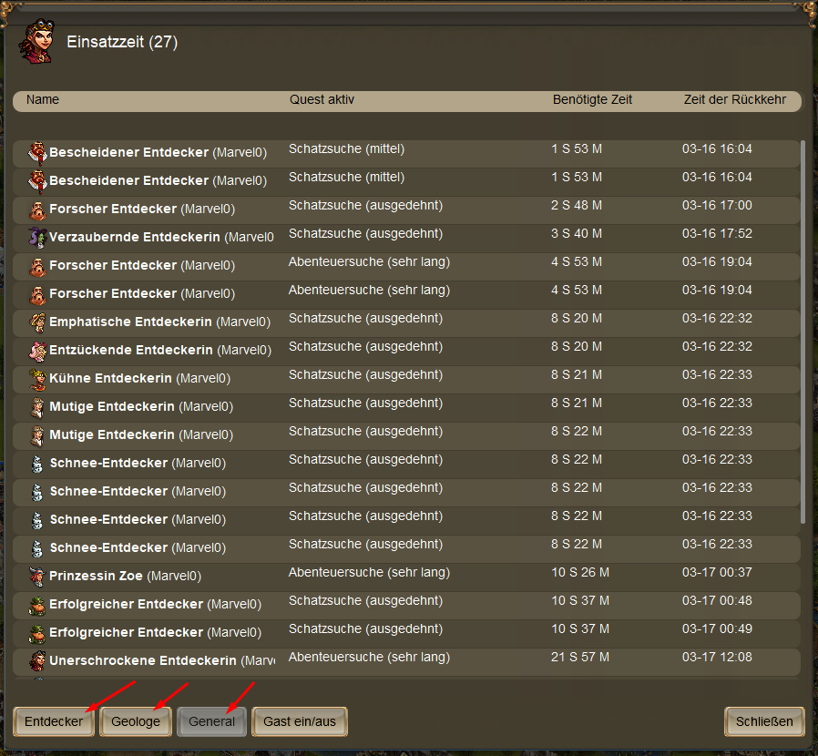Screen dimensions: 818x756
Task: Toggle the Geologe filter button
Action: pyautogui.click(x=136, y=721)
